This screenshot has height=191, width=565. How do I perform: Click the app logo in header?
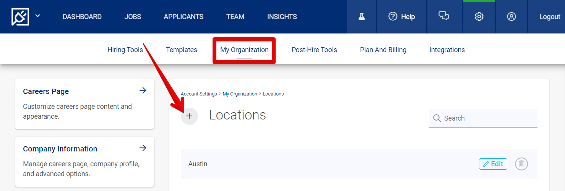(20, 17)
